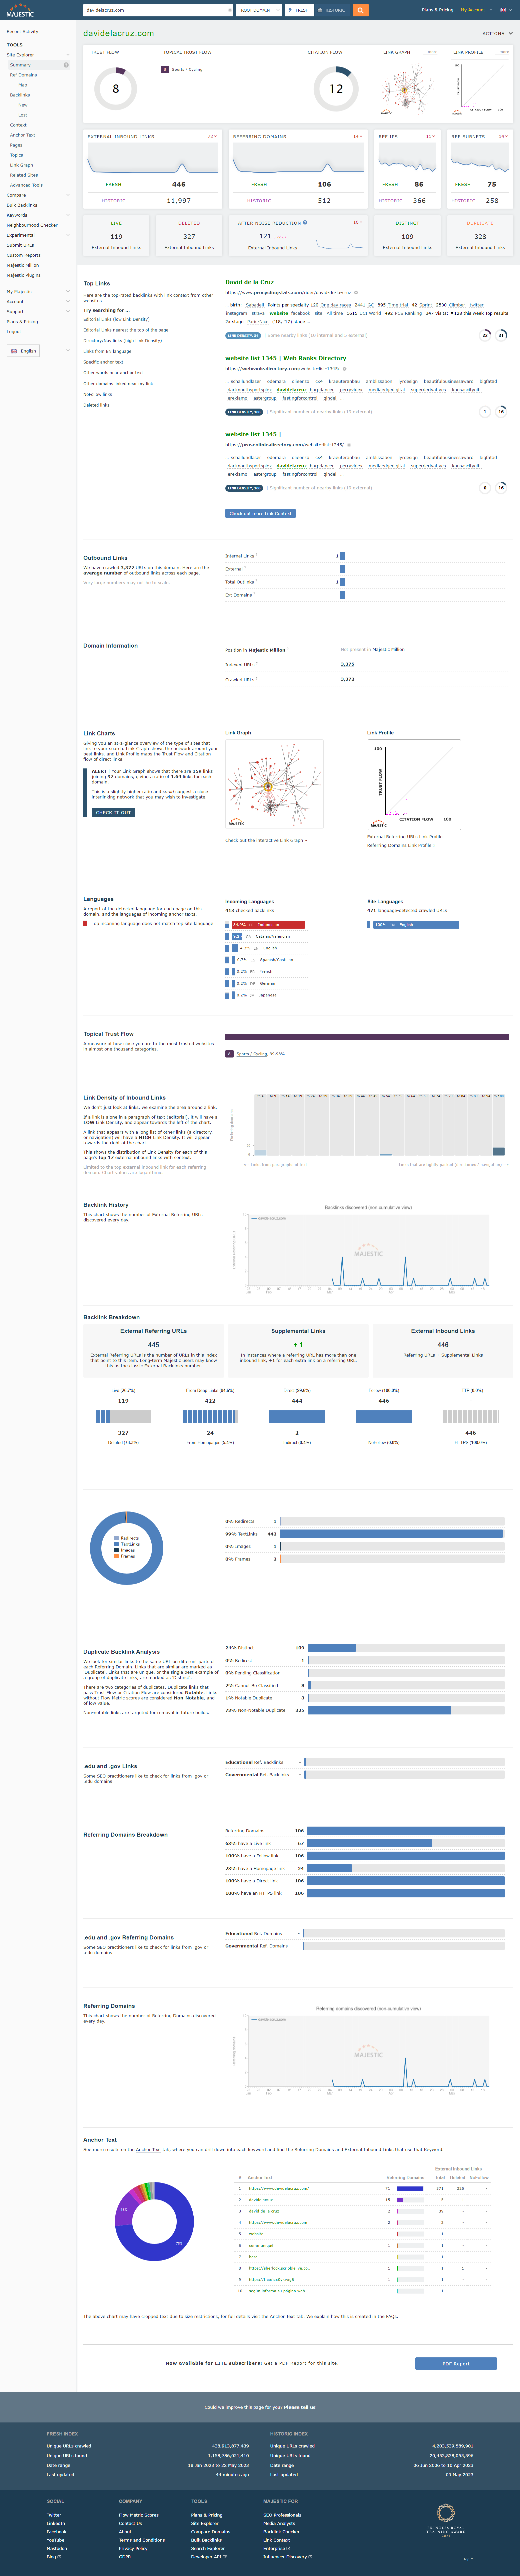Open Related Sites in the sidebar
This screenshot has width=520, height=2576.
click(24, 175)
